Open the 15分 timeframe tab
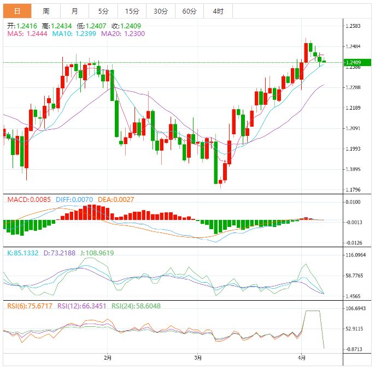375x370 pixels. click(132, 11)
